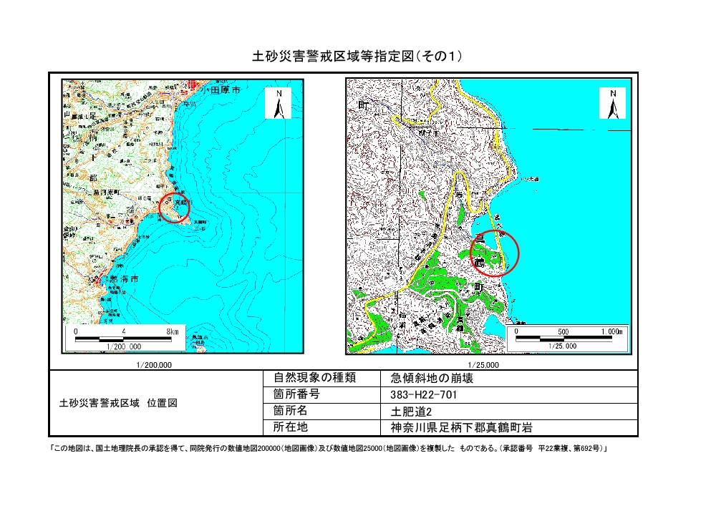Click the 1/25,000 caption below the right map

(x=486, y=364)
